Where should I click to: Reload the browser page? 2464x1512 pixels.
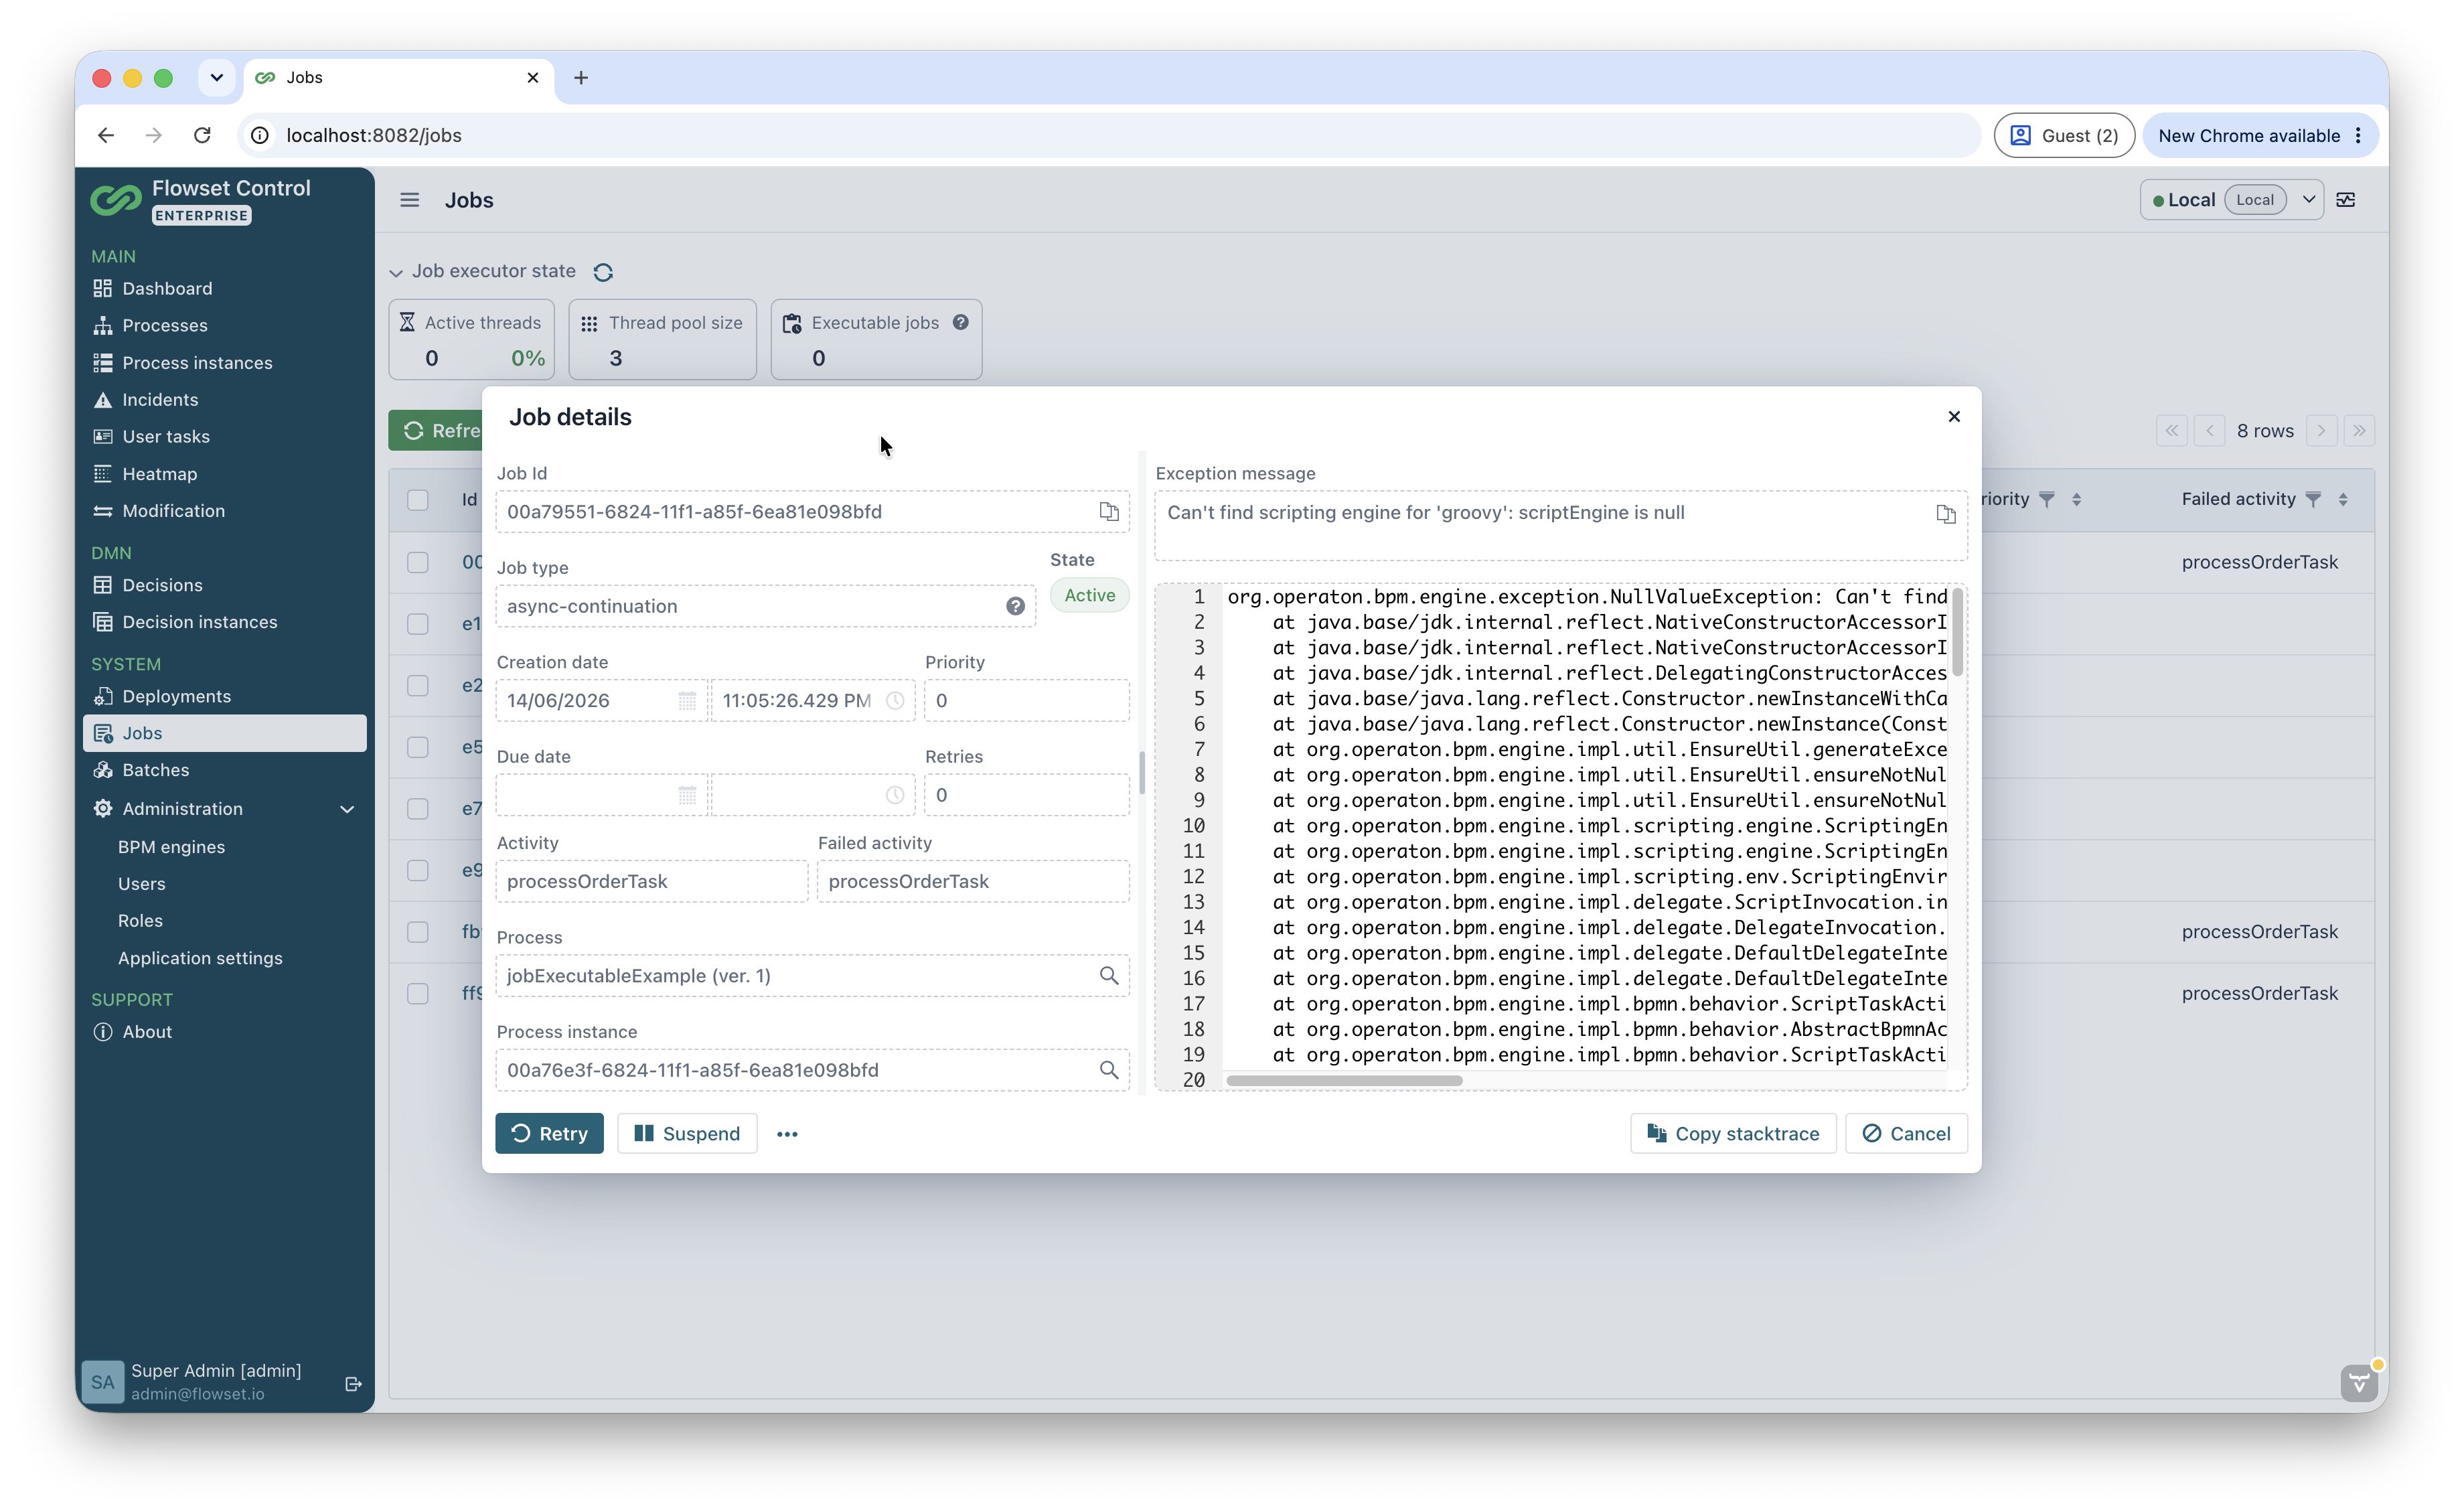(202, 135)
